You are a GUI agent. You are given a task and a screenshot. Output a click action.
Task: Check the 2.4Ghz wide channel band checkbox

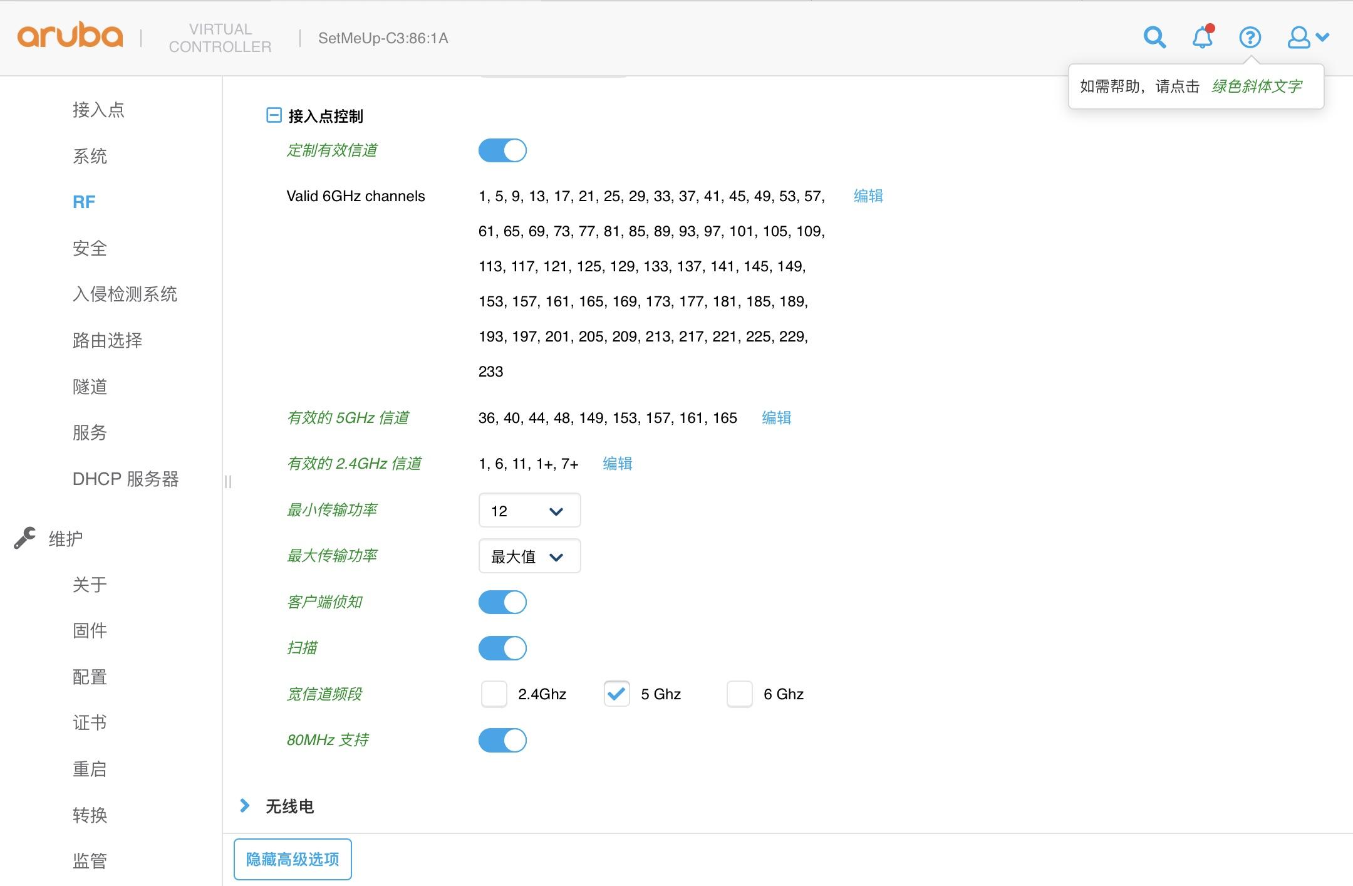click(494, 694)
